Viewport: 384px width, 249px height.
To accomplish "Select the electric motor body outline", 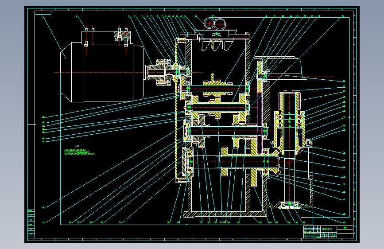I will [x=102, y=72].
